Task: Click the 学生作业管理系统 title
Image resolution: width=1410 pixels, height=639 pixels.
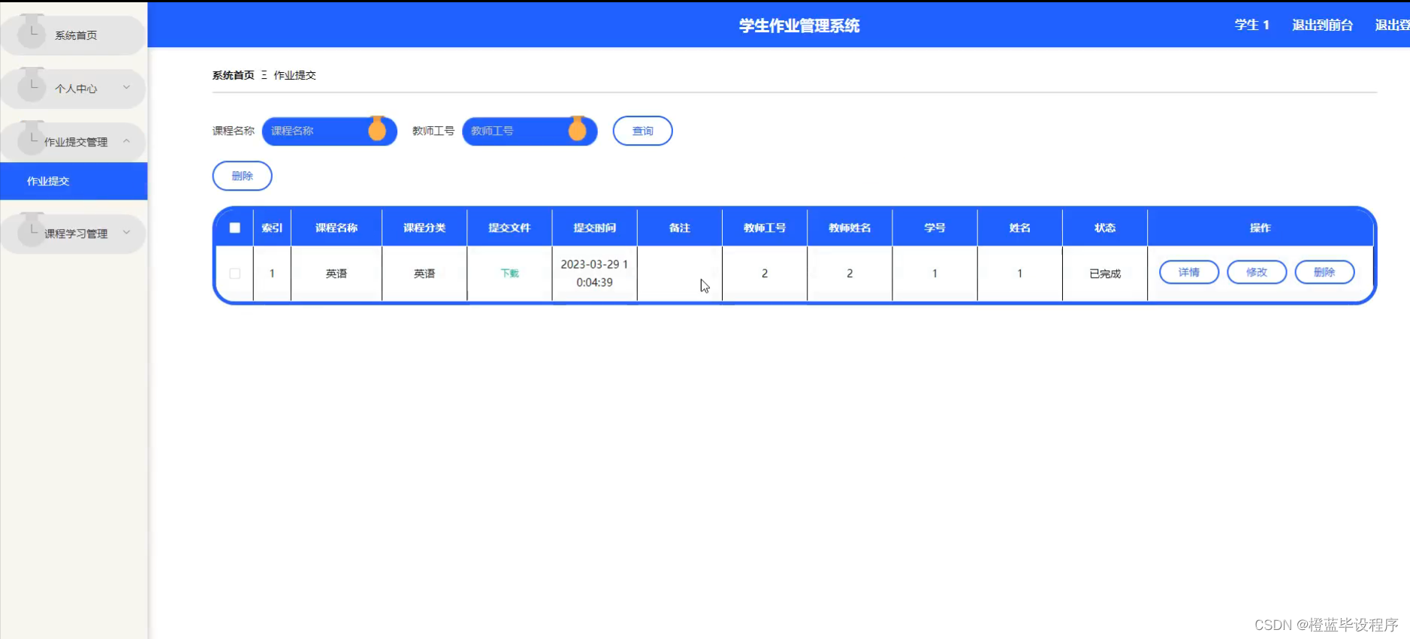Action: pos(799,26)
